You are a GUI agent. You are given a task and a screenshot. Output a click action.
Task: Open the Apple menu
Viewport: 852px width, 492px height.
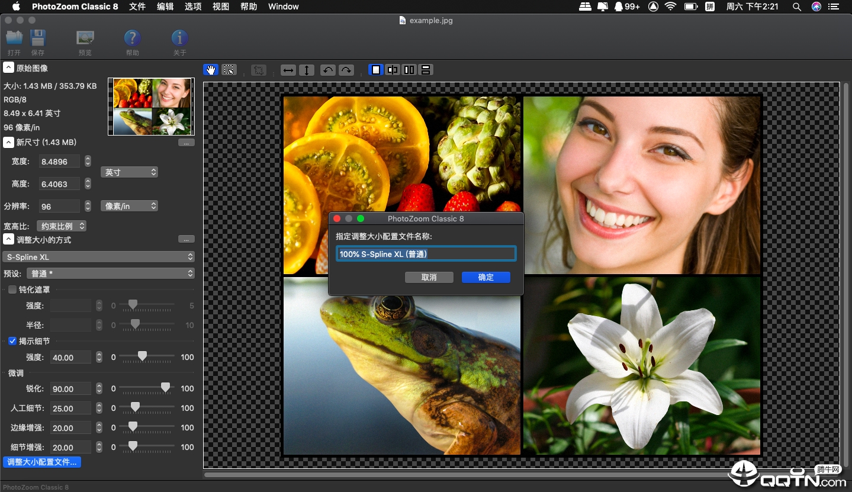pos(16,7)
